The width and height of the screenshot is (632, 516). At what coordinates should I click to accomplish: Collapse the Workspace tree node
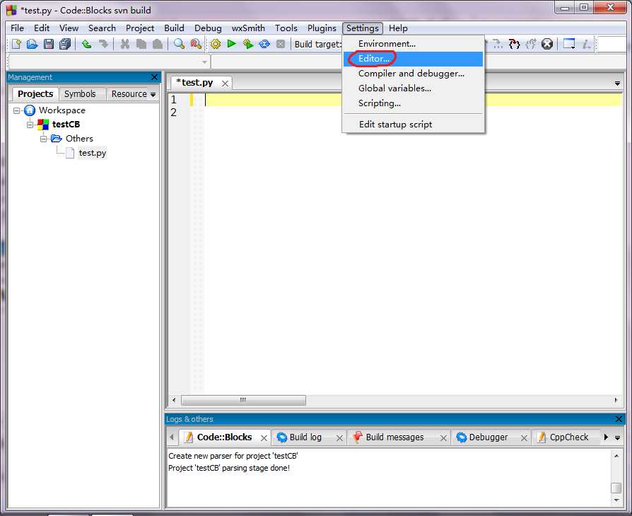click(16, 110)
